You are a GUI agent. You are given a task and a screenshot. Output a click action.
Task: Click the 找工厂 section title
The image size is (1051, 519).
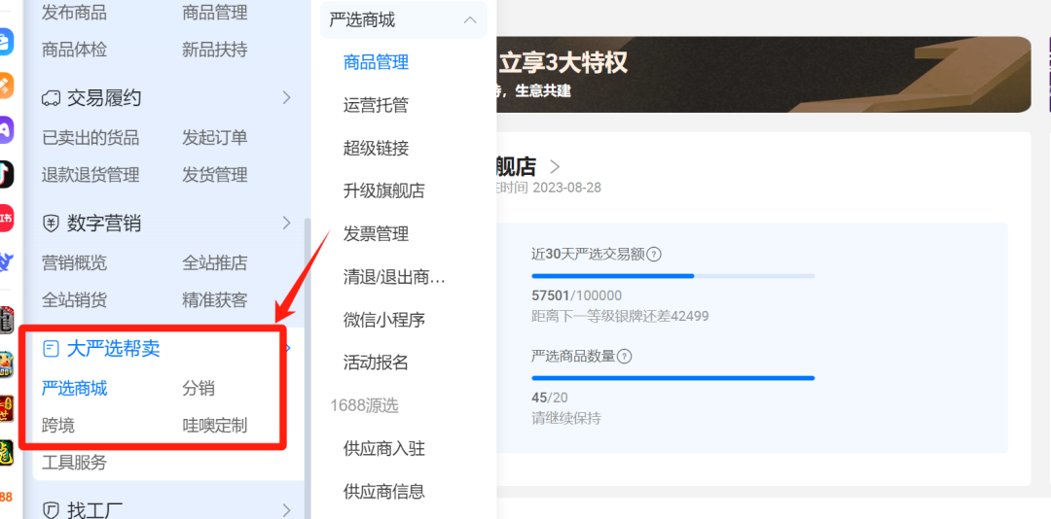click(94, 511)
